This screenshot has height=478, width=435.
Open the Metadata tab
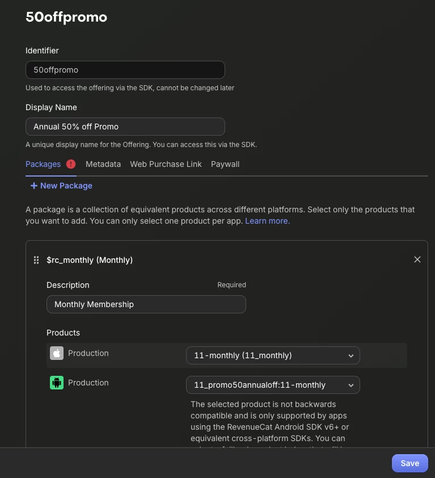coord(103,164)
